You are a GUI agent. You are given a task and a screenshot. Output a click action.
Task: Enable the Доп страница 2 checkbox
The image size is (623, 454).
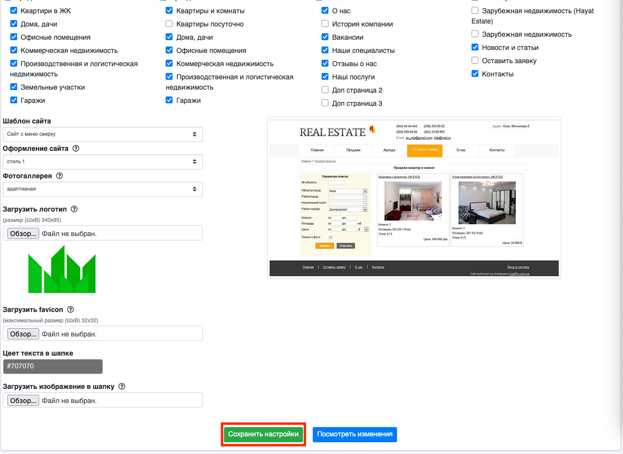pos(325,90)
